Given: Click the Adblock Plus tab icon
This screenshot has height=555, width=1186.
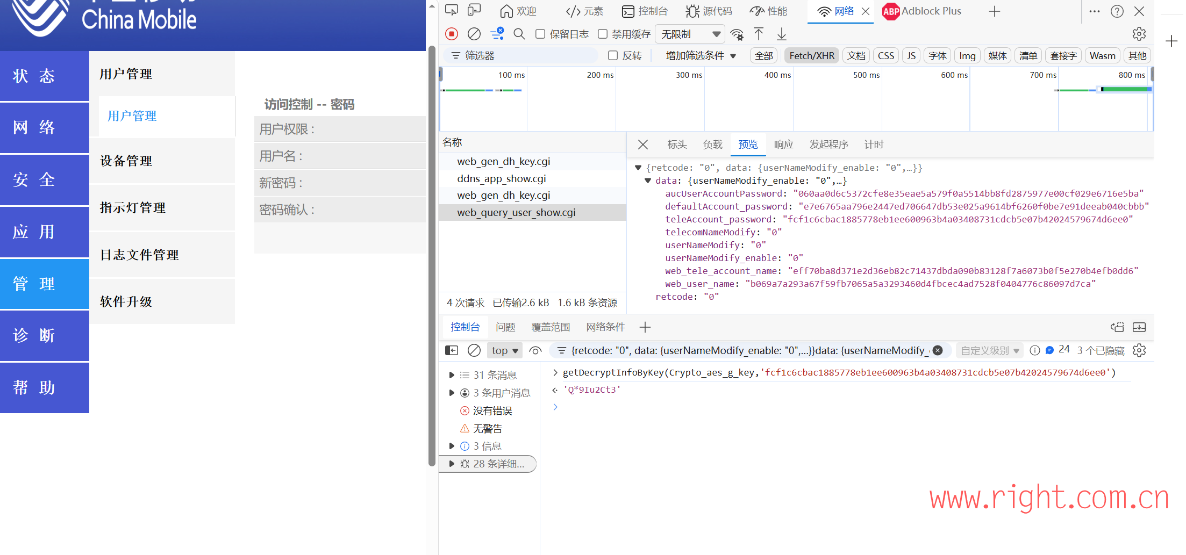Looking at the screenshot, I should point(891,11).
